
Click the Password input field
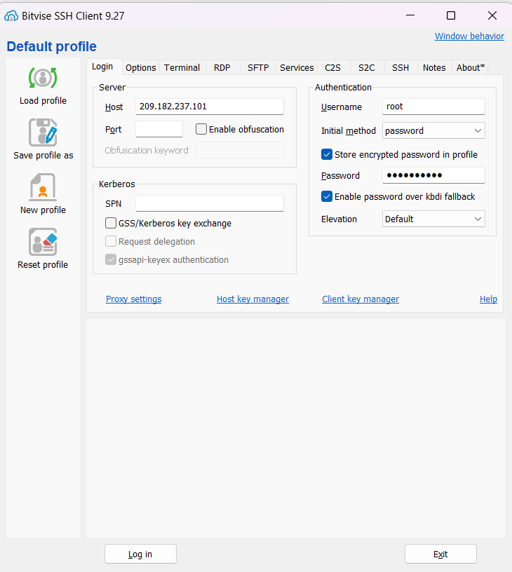(433, 175)
